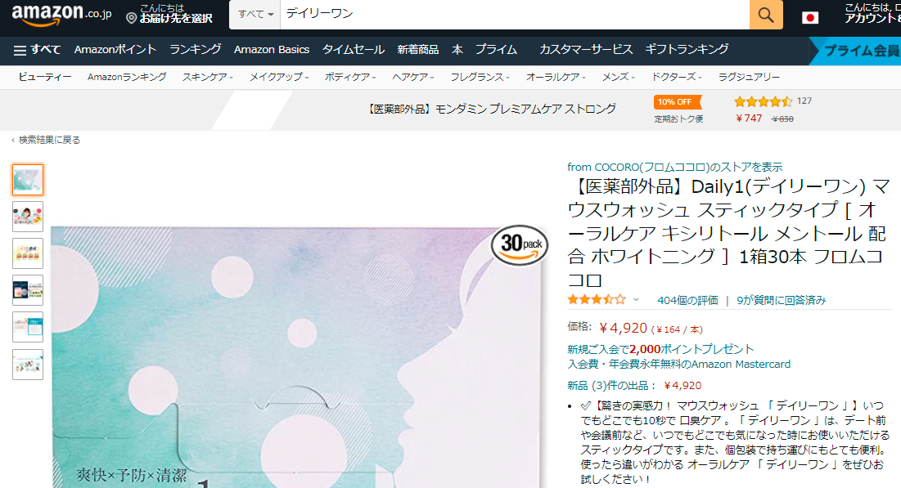901x488 pixels.
Task: Open 本 in the nav bar
Action: point(457,50)
